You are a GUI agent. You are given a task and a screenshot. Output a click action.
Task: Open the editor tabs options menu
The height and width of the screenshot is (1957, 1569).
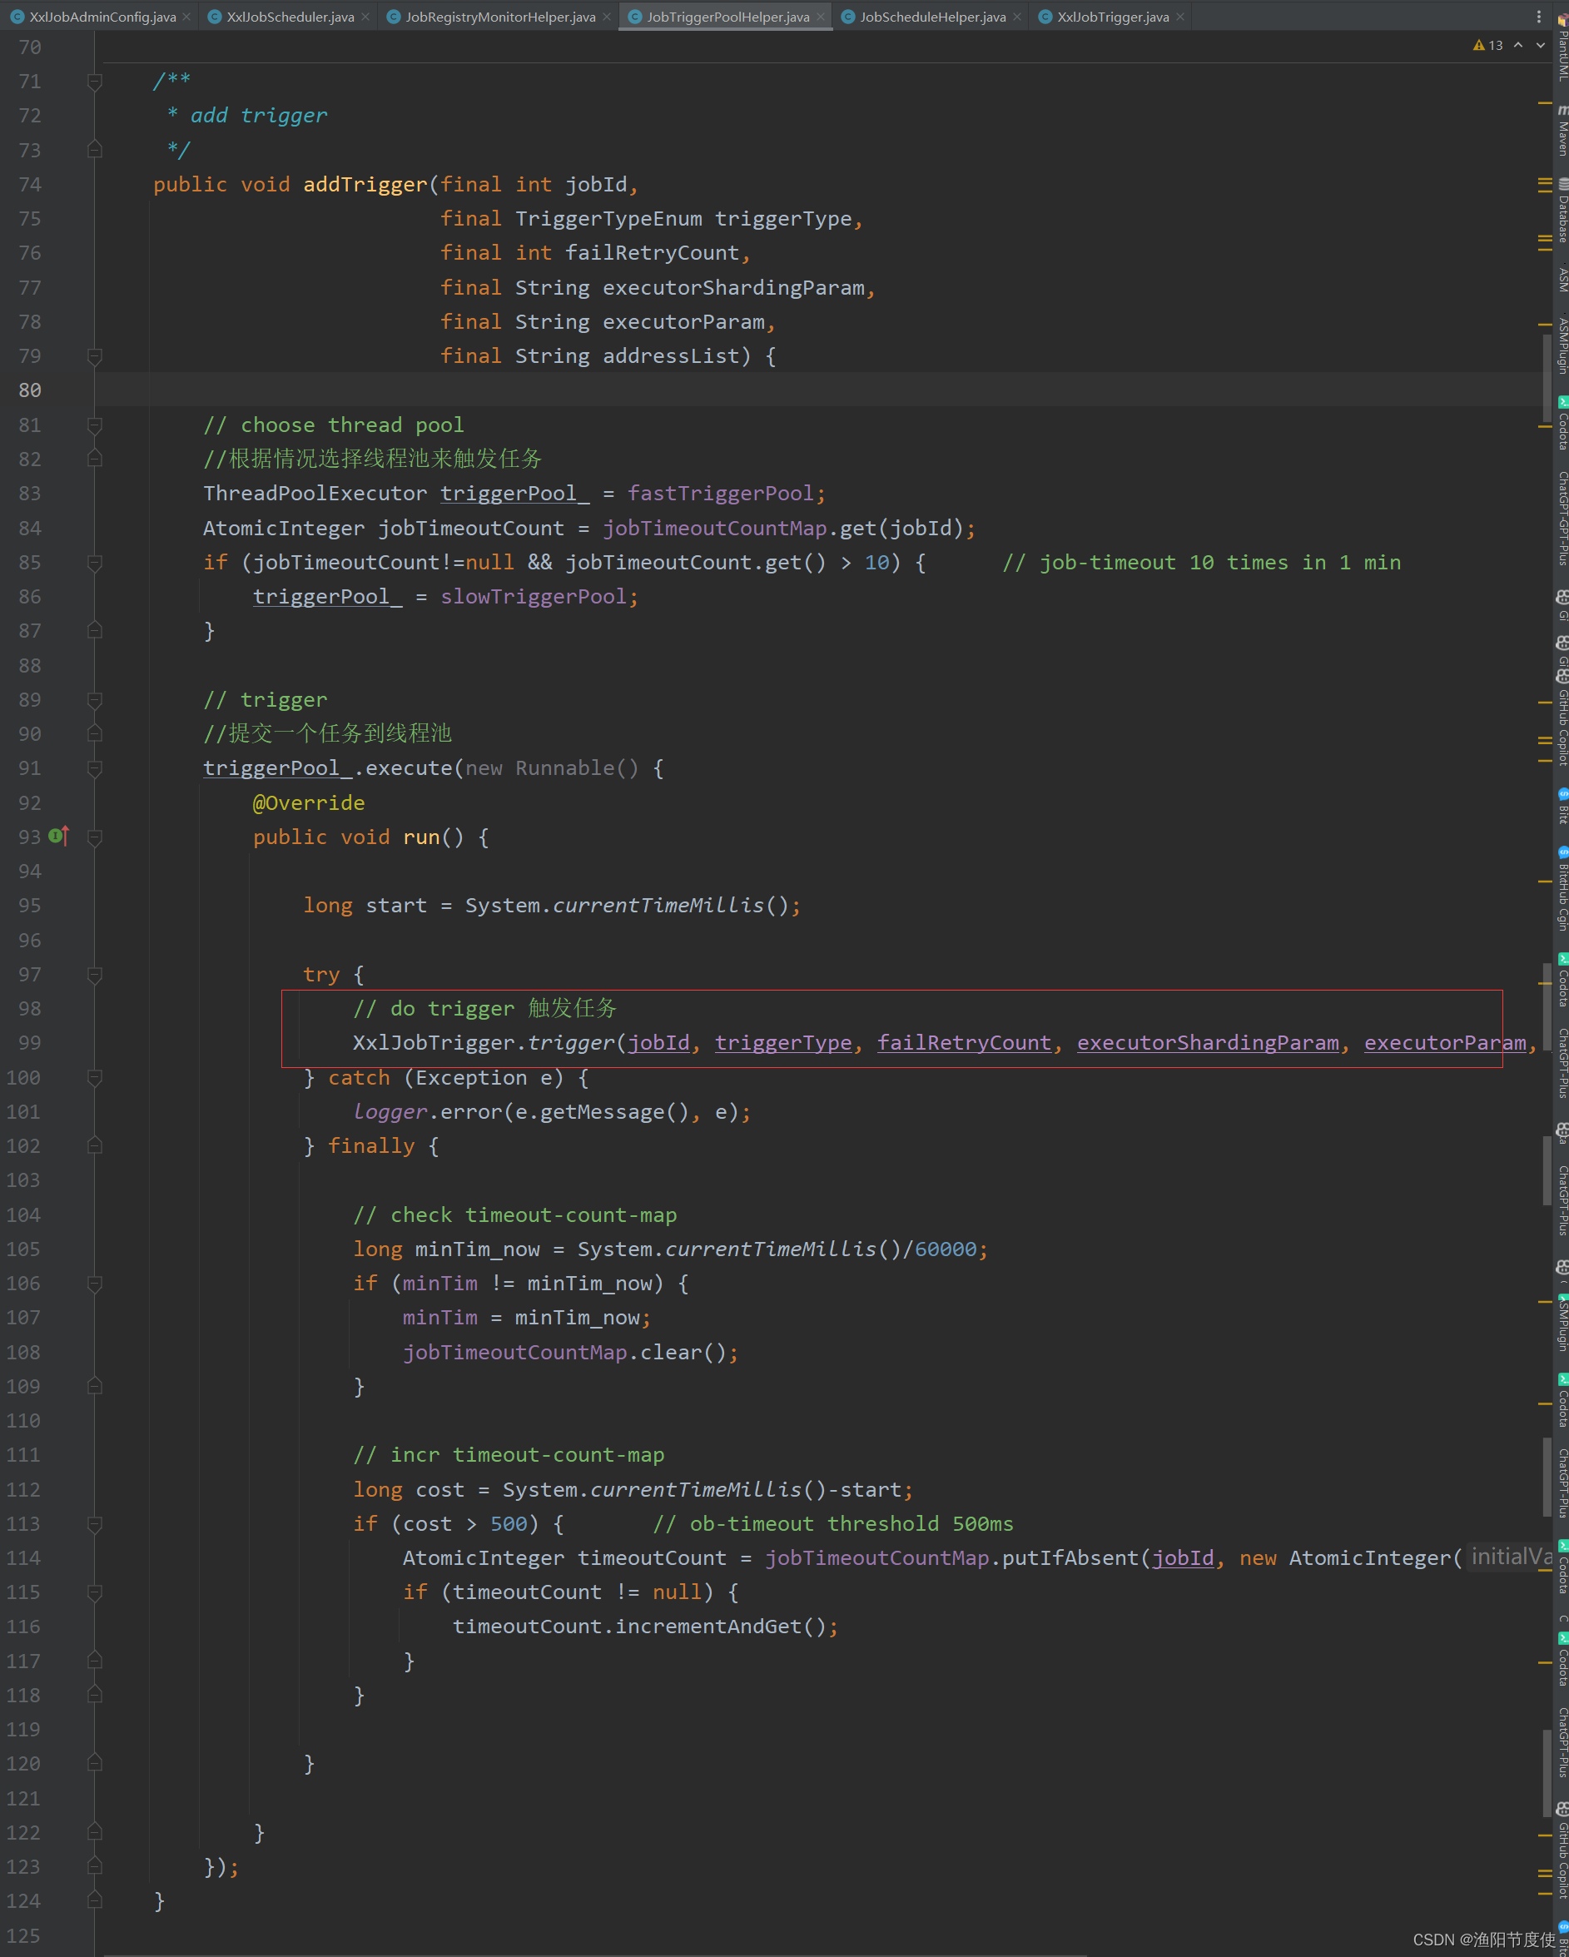pos(1538,17)
